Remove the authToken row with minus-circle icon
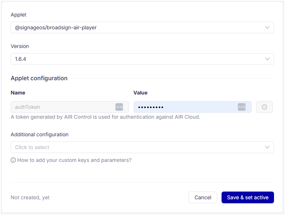This screenshot has height=215, width=285. pyautogui.click(x=264, y=107)
